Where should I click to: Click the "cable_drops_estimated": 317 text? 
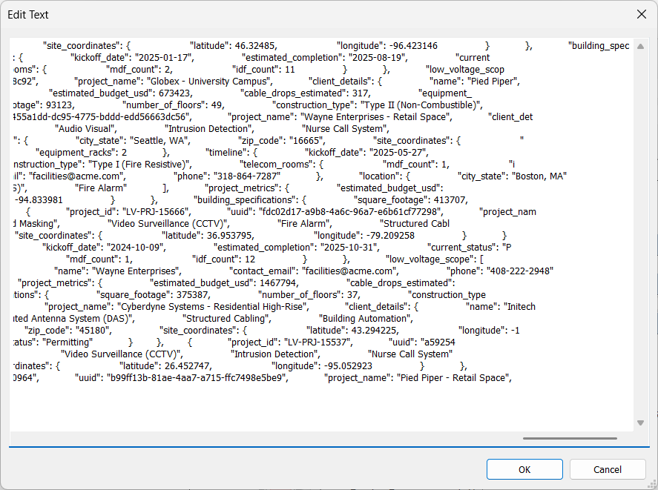[x=305, y=93]
